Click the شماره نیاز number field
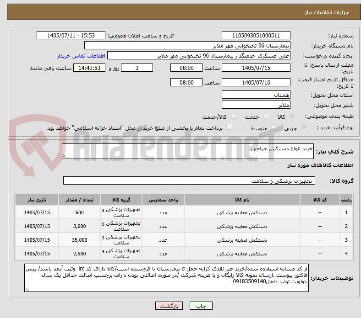This screenshot has width=361, height=318. click(x=256, y=35)
